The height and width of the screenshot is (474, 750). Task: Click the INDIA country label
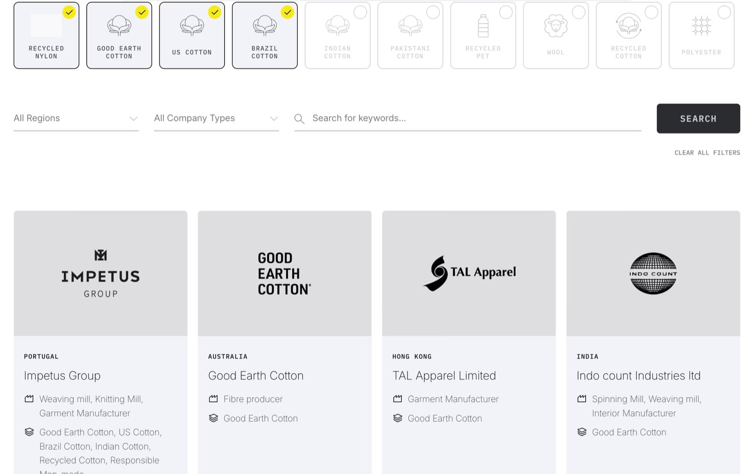[587, 356]
